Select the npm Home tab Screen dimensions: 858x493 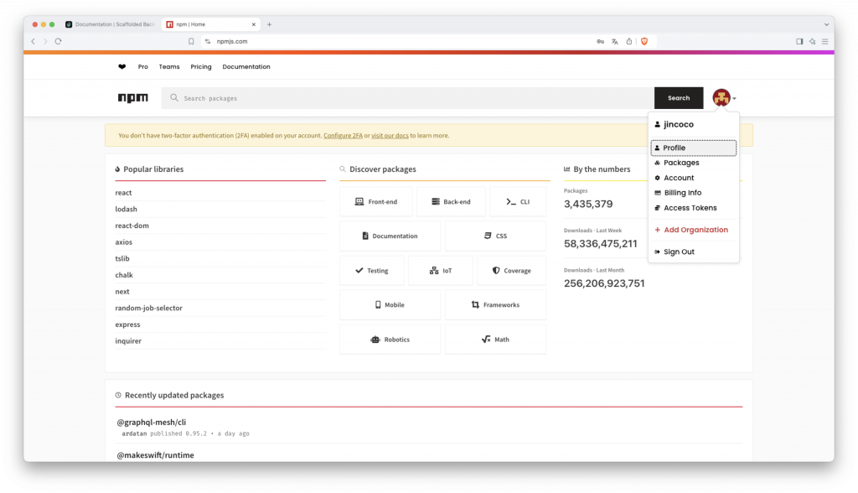point(210,24)
